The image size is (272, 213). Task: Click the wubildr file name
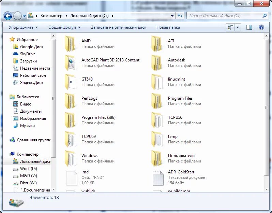coord(88,191)
